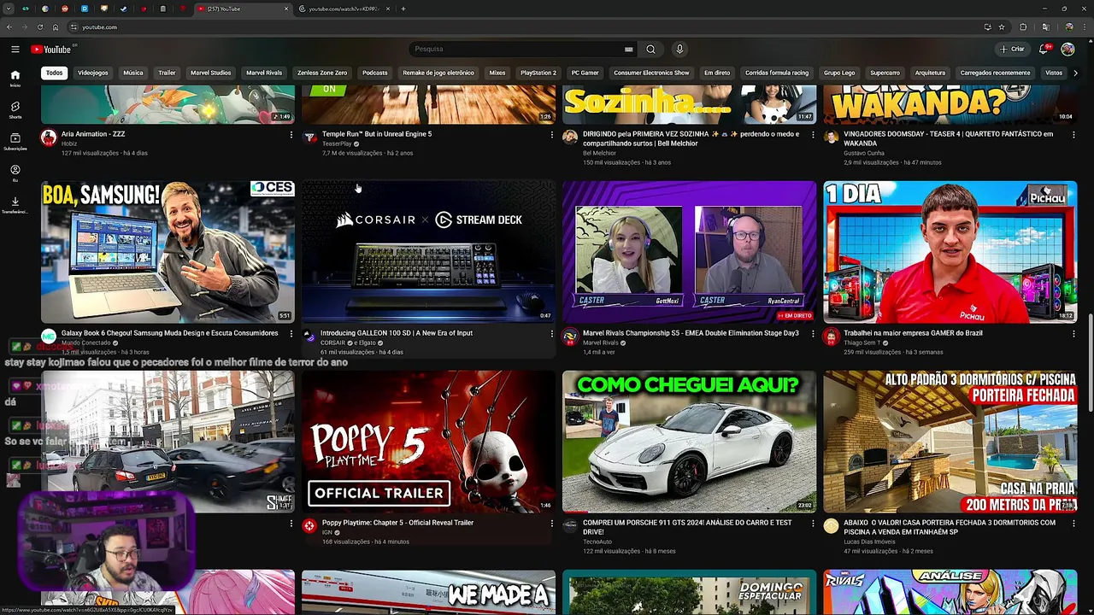Image resolution: width=1094 pixels, height=615 pixels.
Task: Open the browser extensions puzzle icon
Action: coord(1023,27)
